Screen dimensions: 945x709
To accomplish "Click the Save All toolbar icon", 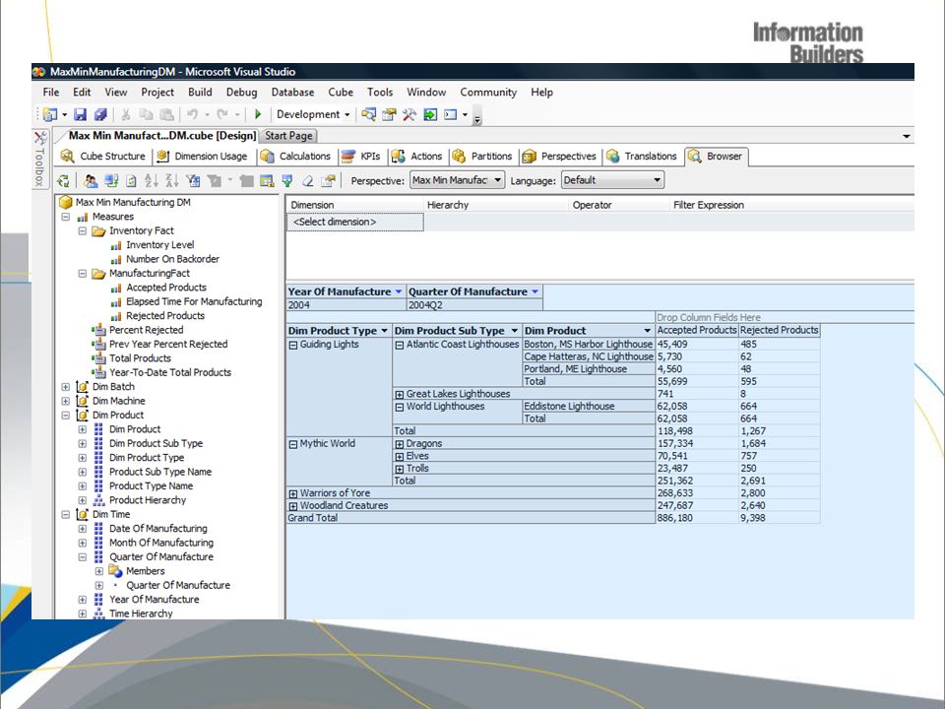I will [x=100, y=114].
